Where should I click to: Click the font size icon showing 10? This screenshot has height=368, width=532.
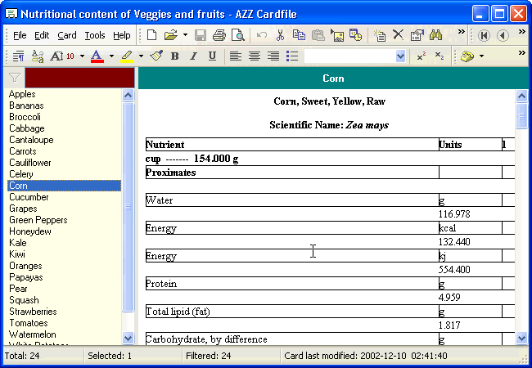62,56
